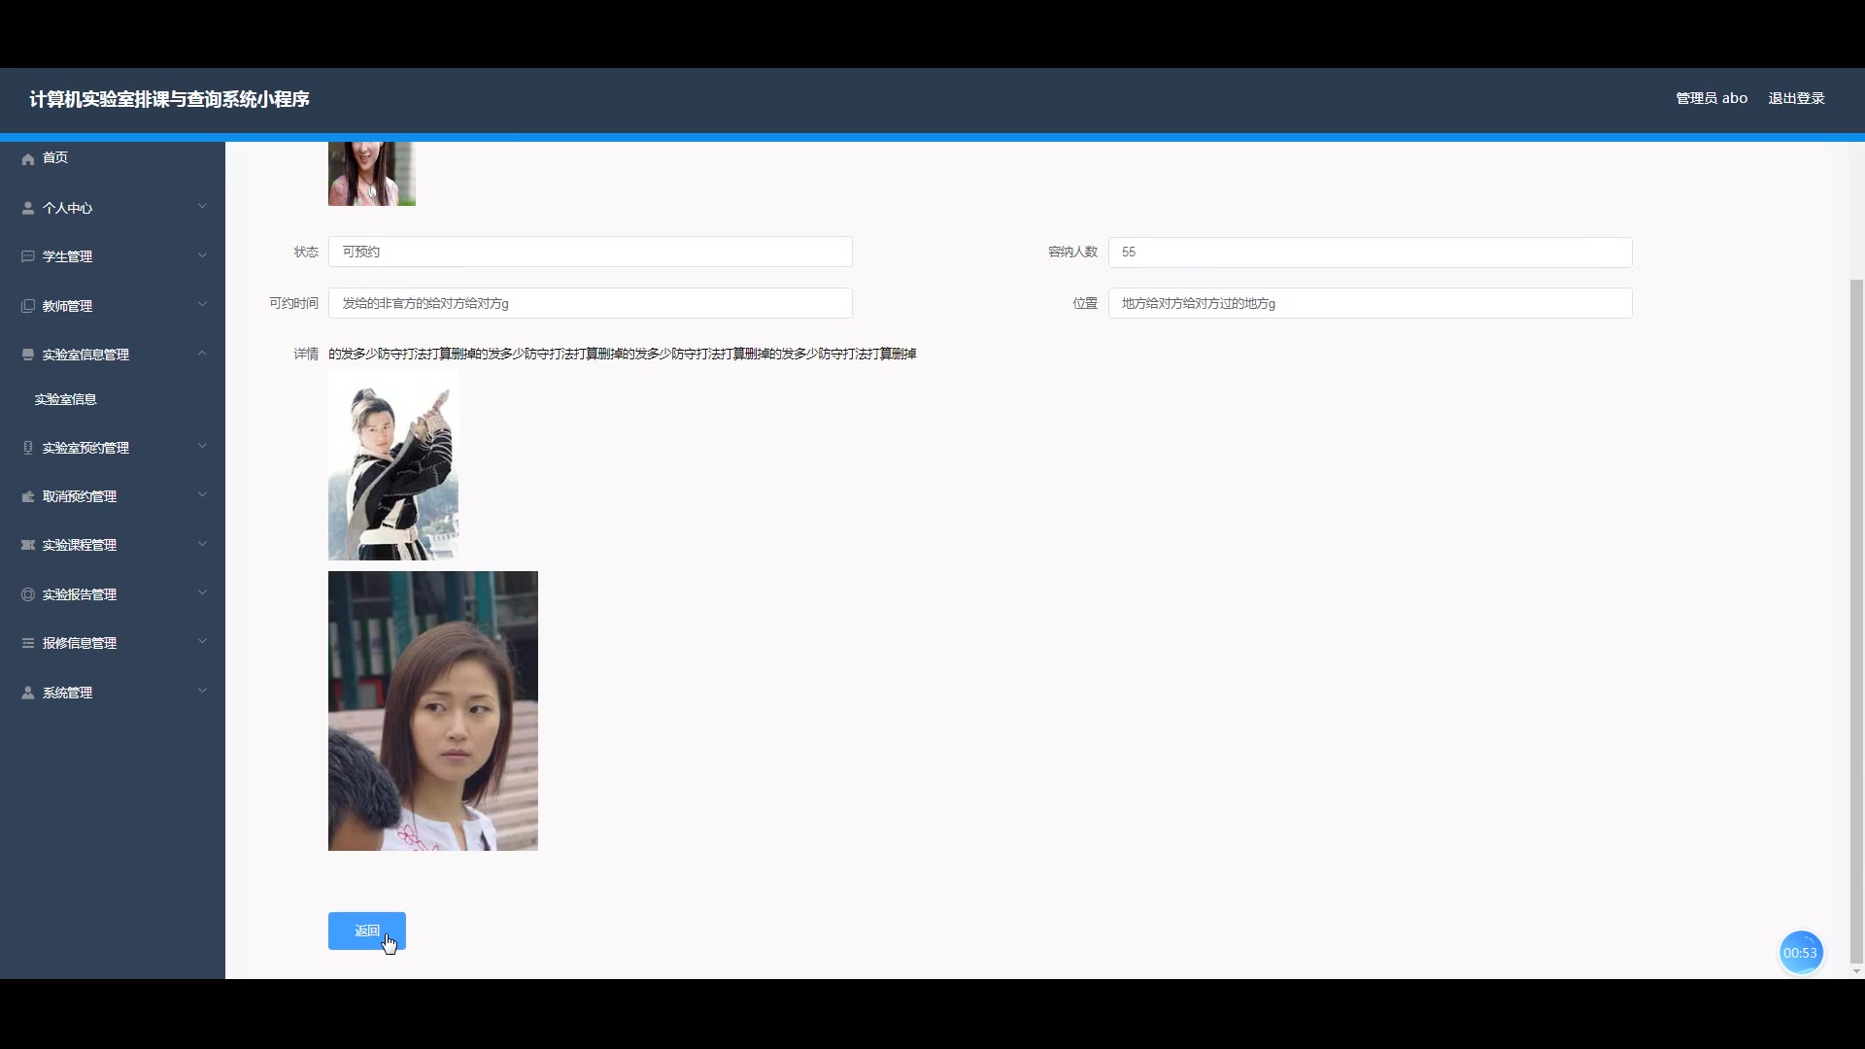The image size is (1865, 1049).
Task: Click the partially visible top image thumbnail
Action: [x=372, y=174]
